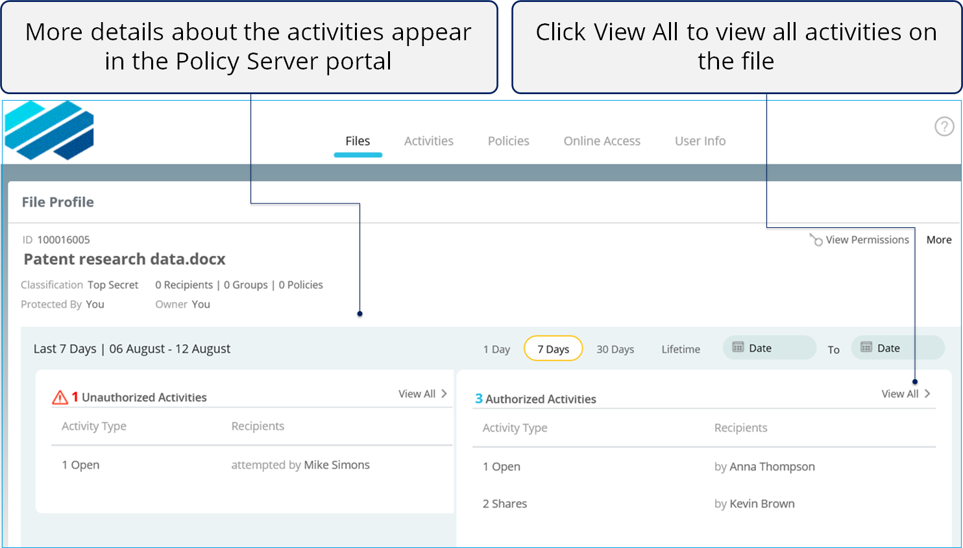
Task: Switch to the Activities tab
Action: click(x=428, y=141)
